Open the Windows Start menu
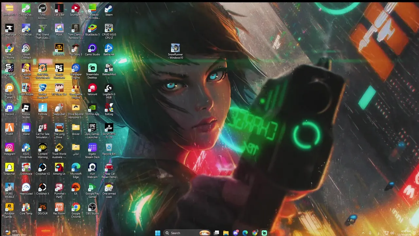 tap(157, 233)
